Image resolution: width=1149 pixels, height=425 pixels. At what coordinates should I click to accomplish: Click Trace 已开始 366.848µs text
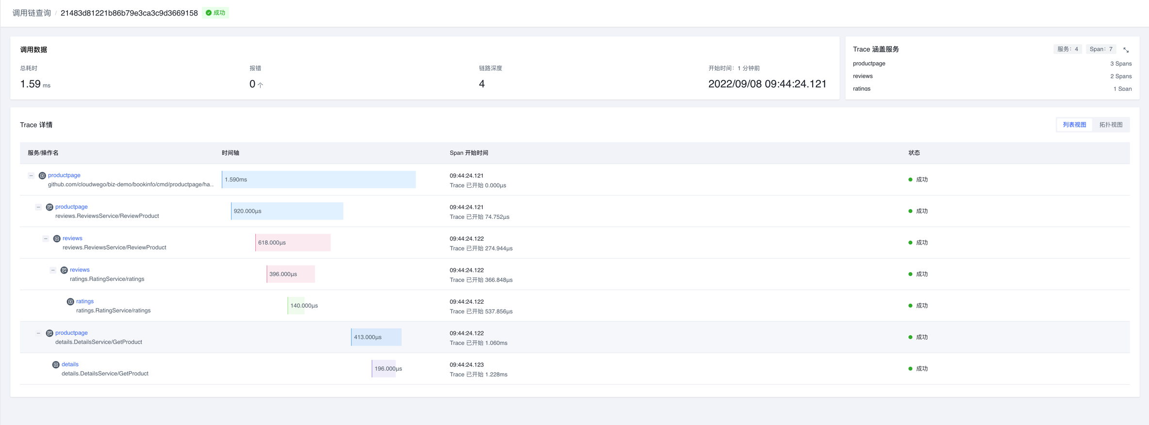click(x=481, y=280)
